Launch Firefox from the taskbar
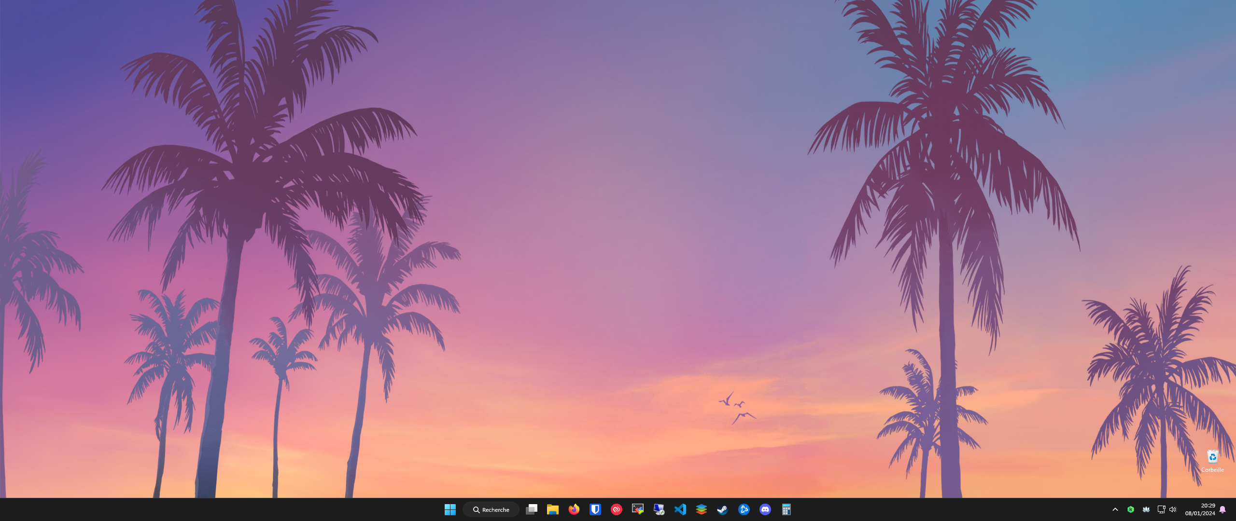Viewport: 1236px width, 521px height. [x=574, y=509]
